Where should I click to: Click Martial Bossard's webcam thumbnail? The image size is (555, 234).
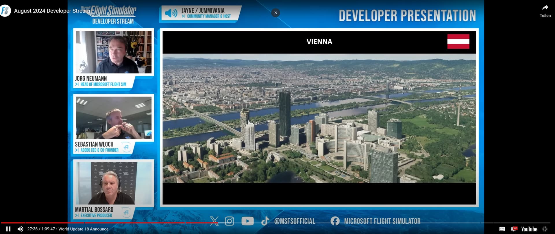[x=114, y=183]
